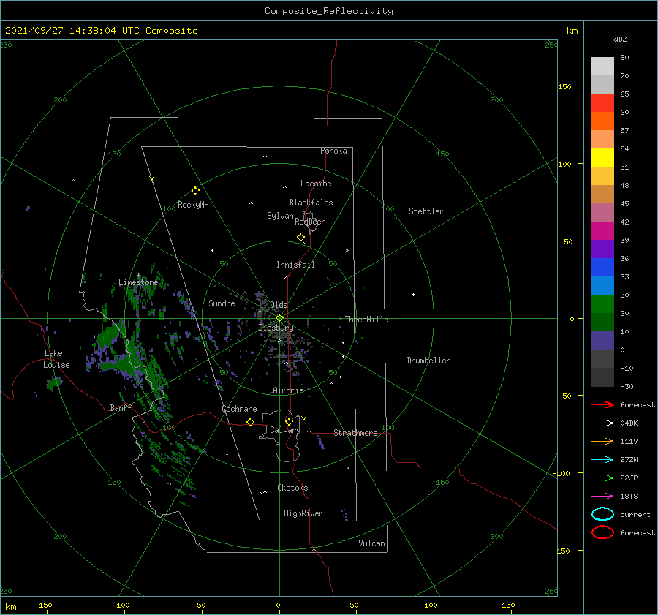Click the Banff label on map

(x=121, y=408)
